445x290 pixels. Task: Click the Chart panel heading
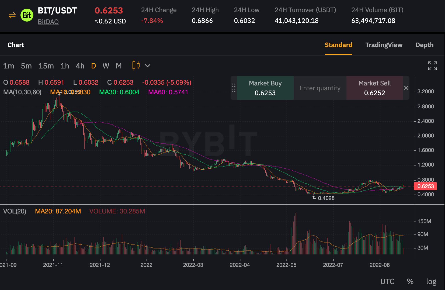tap(16, 45)
